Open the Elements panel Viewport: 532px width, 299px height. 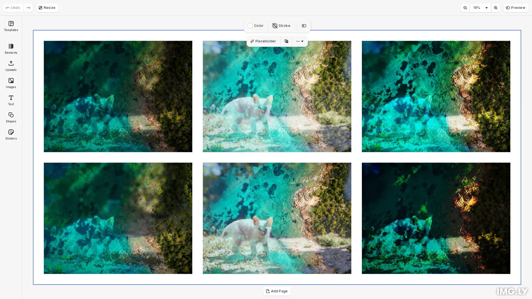[x=11, y=49]
